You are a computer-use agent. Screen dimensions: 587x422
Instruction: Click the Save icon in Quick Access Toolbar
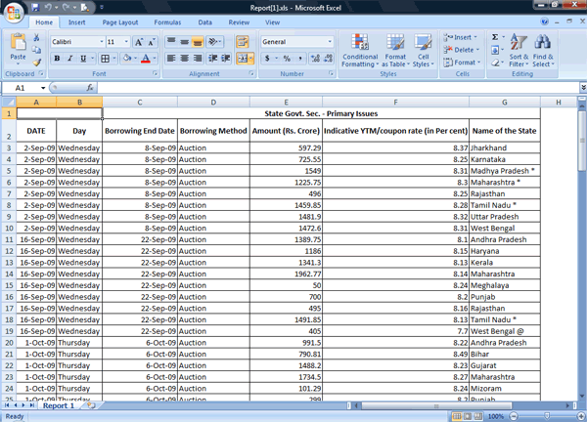pos(34,7)
